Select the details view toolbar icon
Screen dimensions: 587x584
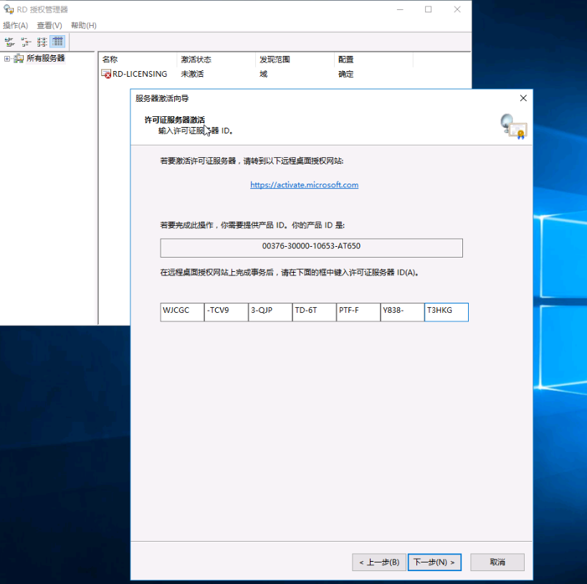57,42
